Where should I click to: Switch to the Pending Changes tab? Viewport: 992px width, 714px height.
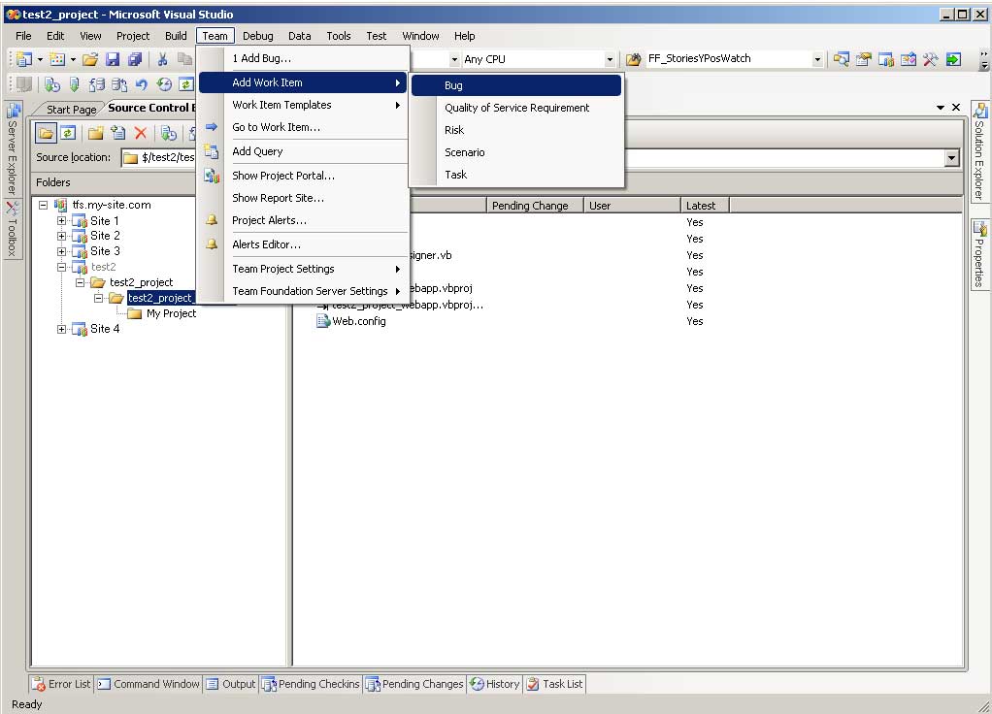[415, 684]
